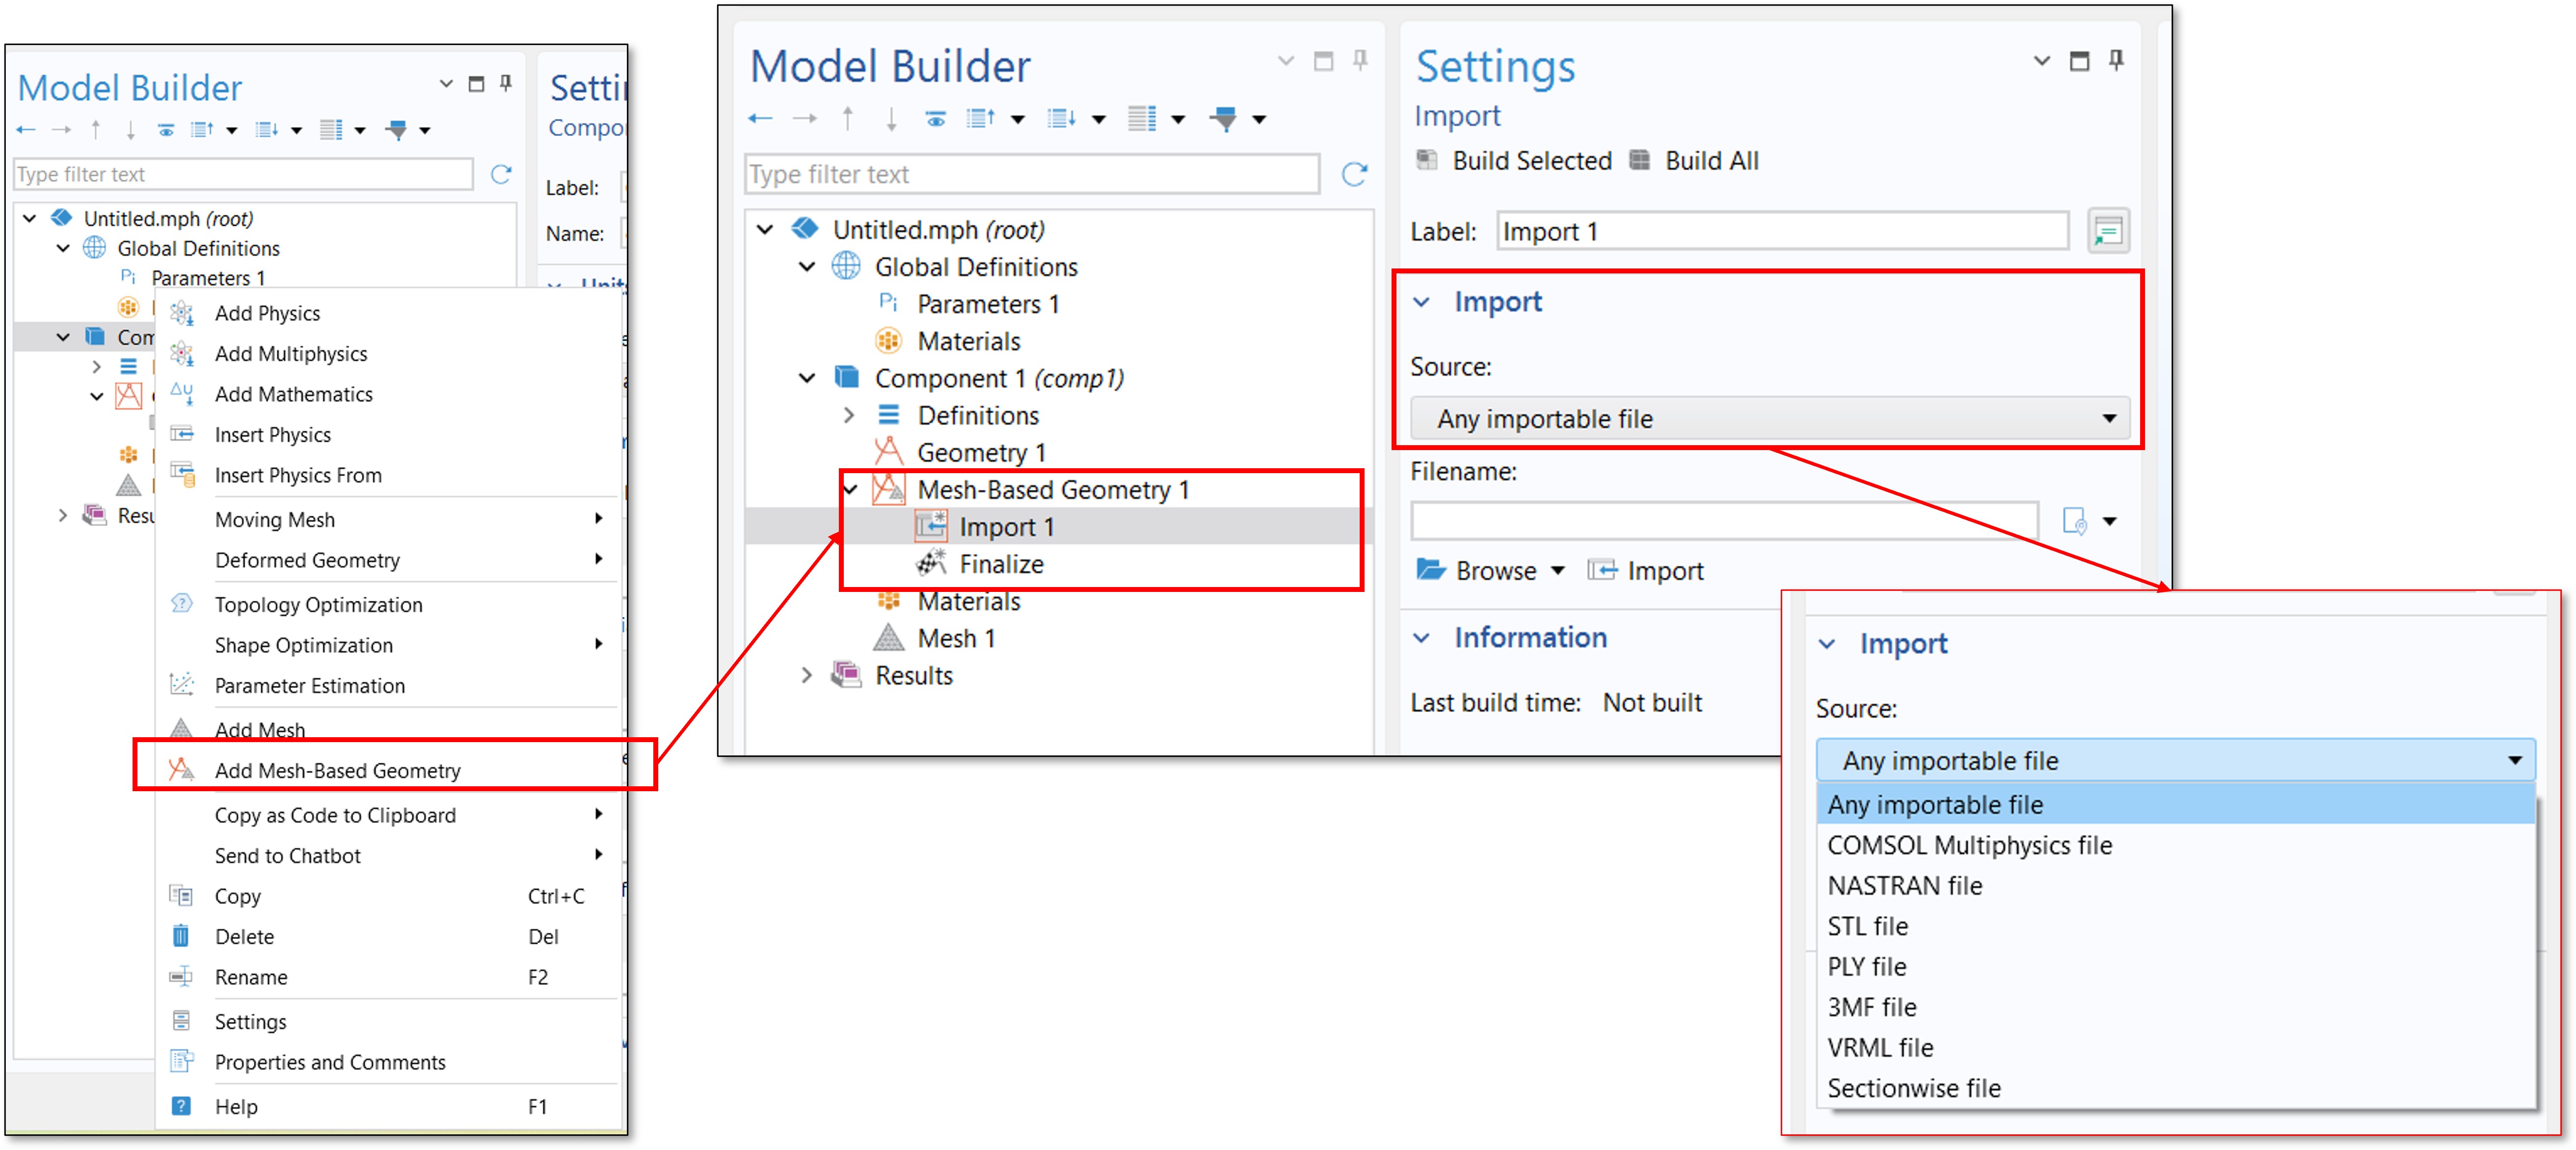Click the Finalize node icon
2576x1150 pixels.
[931, 564]
